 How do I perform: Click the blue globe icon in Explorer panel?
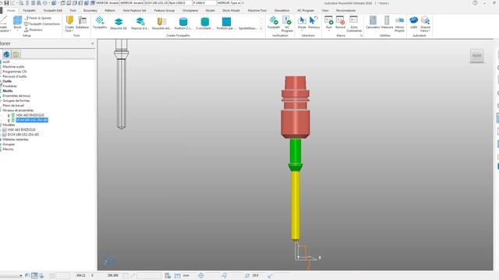coord(6,54)
